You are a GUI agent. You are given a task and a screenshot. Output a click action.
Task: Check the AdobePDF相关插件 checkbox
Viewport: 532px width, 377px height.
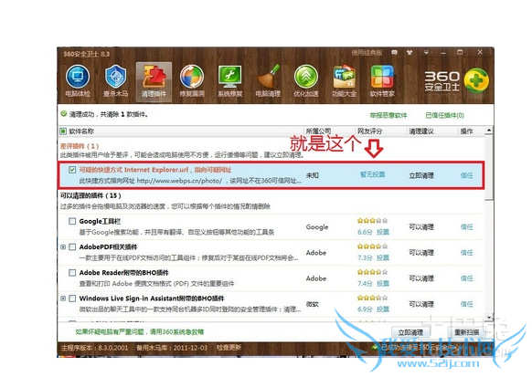[72, 247]
